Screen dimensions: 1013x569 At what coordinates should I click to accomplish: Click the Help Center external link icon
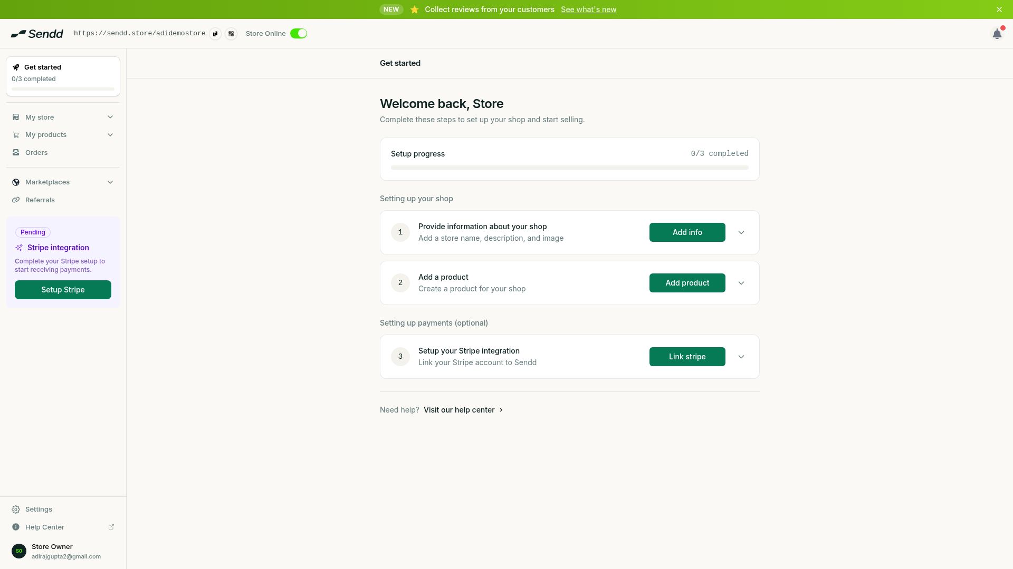(x=111, y=527)
